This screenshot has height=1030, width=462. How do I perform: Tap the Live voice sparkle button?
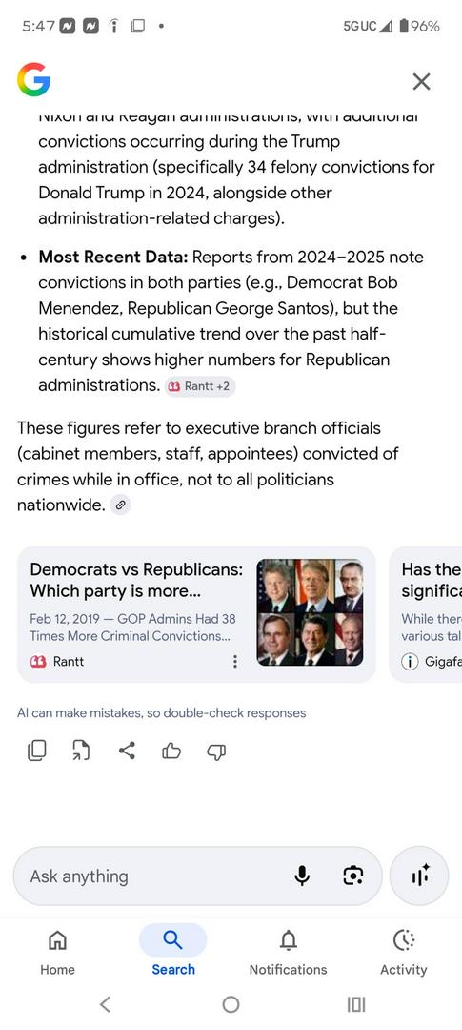coord(419,875)
